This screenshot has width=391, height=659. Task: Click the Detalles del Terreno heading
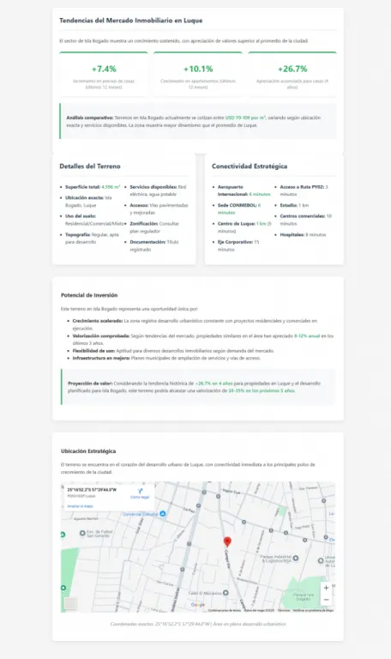point(90,166)
